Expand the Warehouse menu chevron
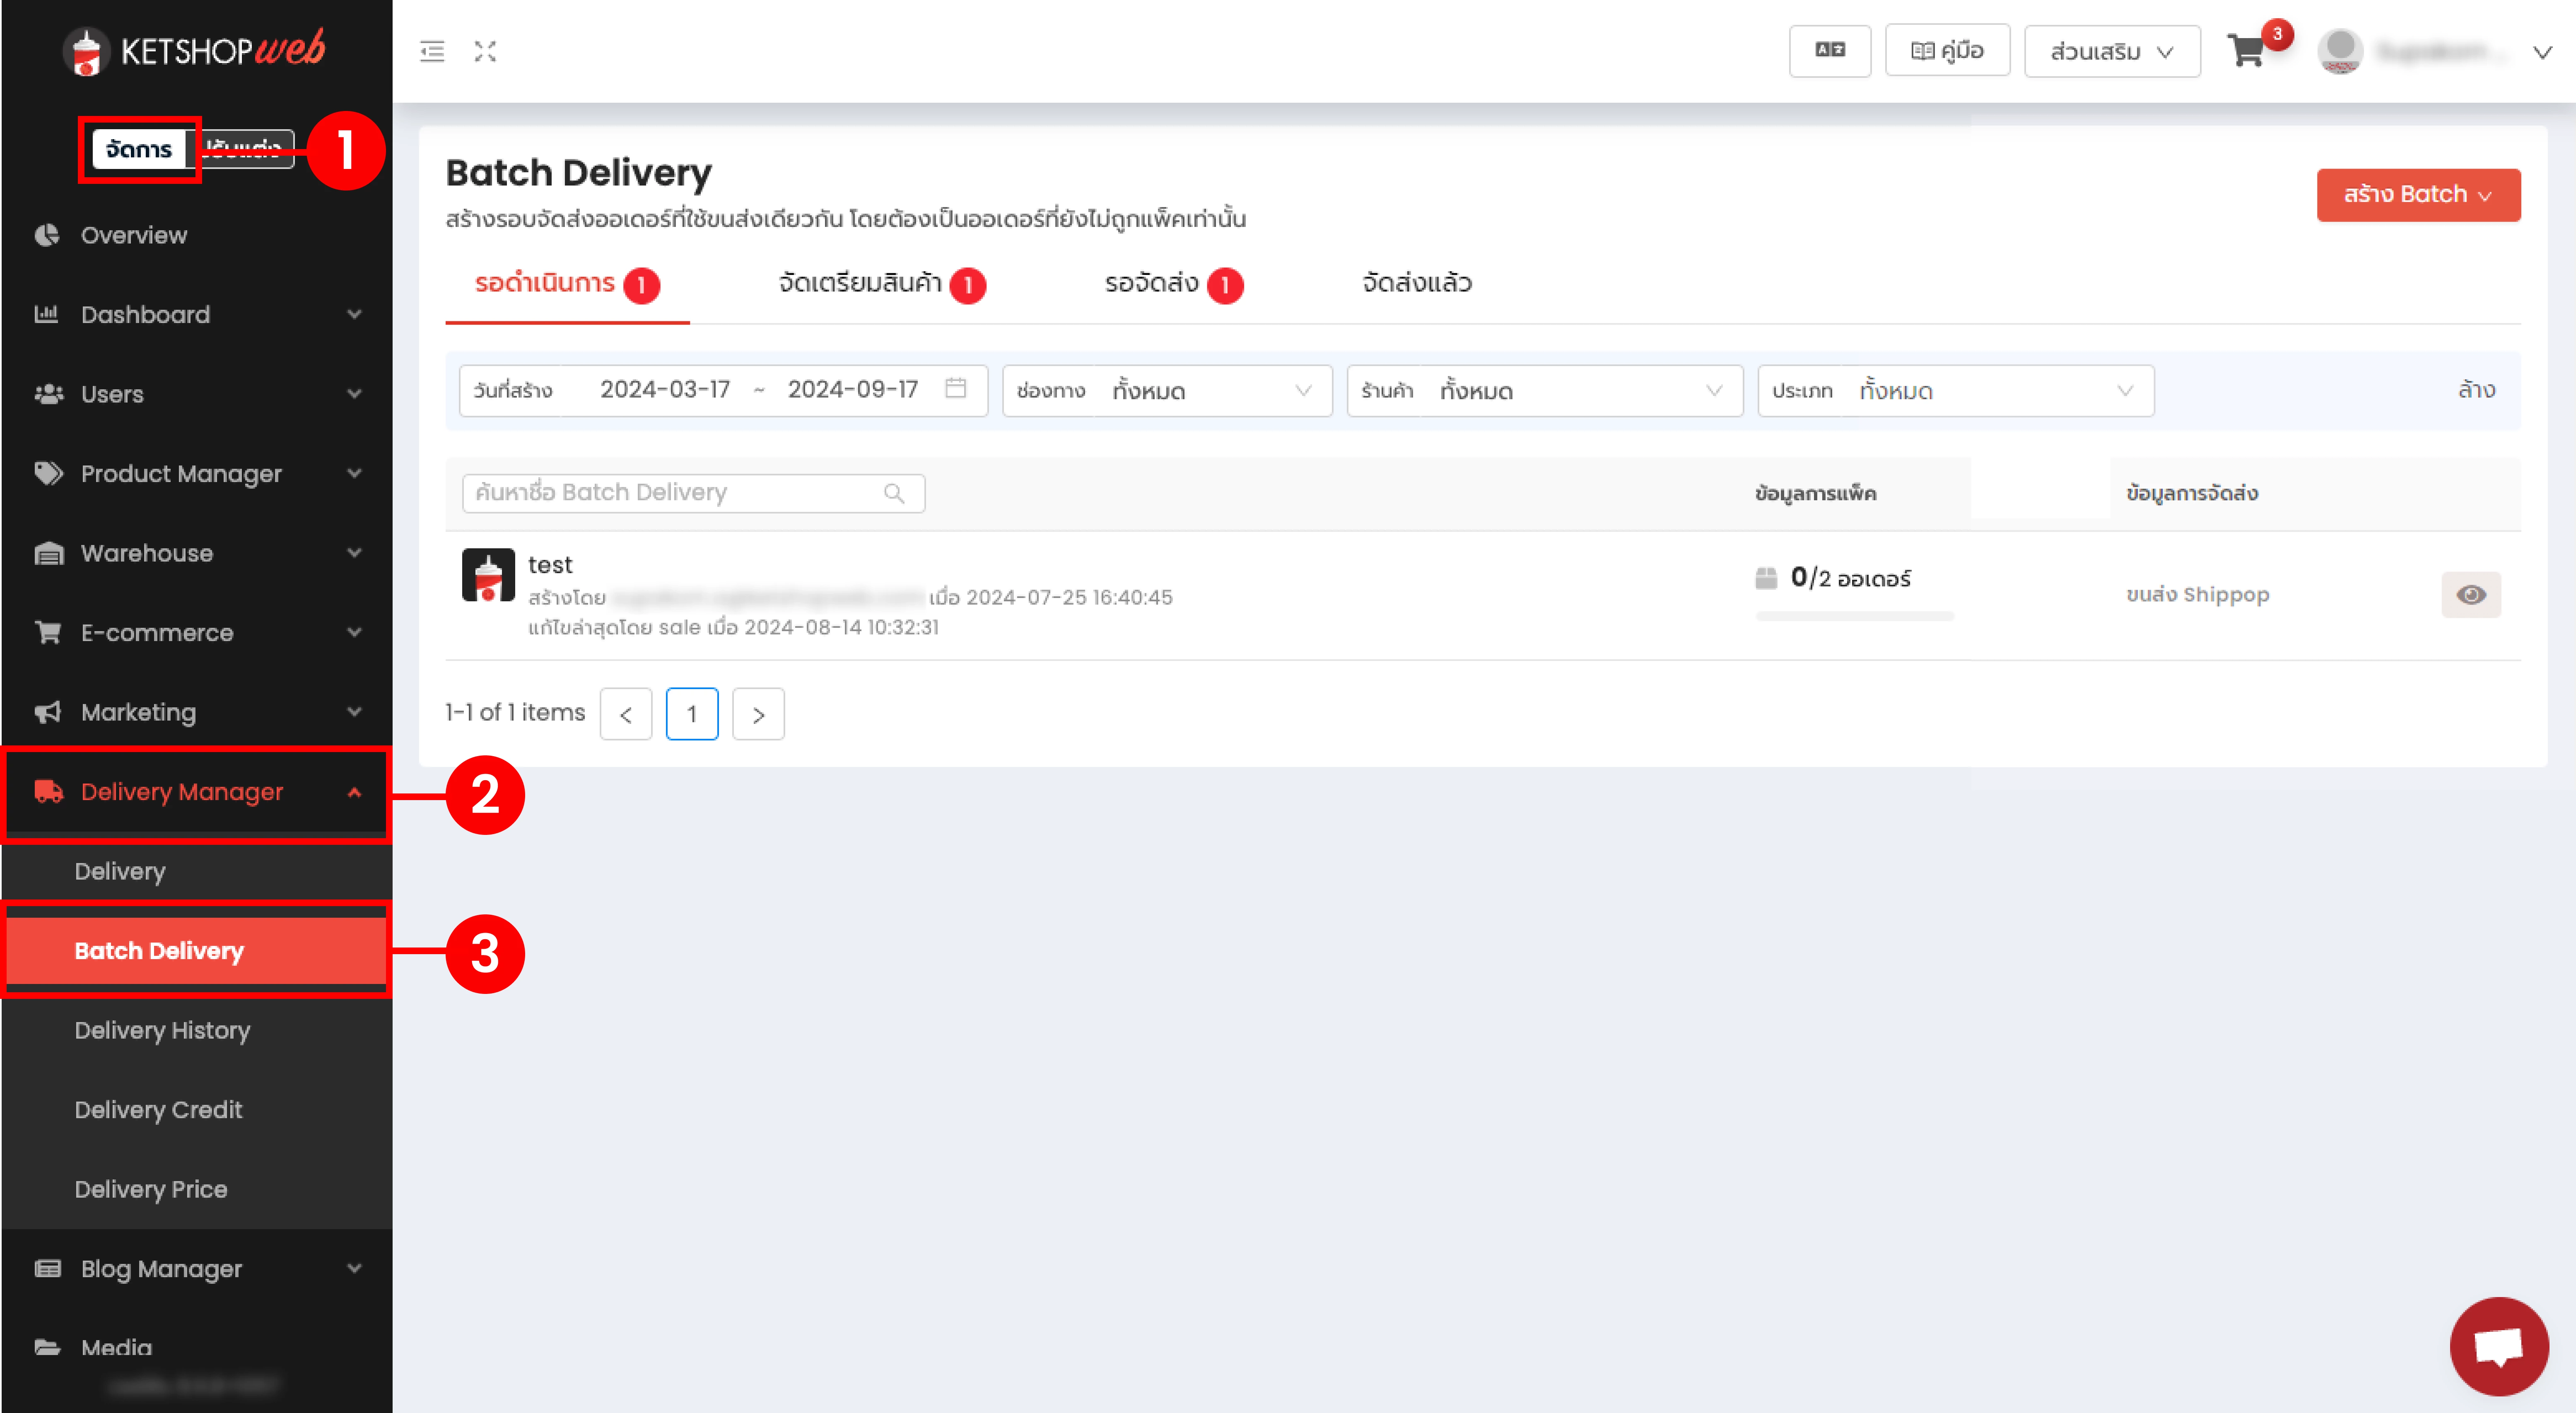 pos(354,553)
